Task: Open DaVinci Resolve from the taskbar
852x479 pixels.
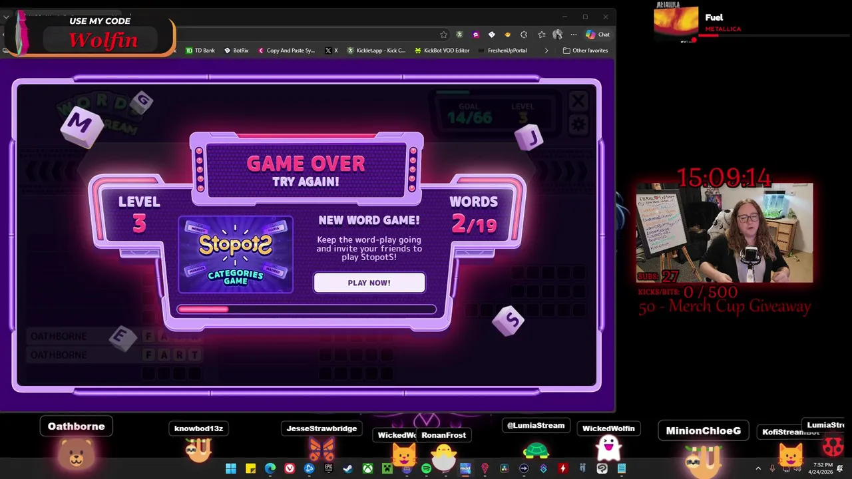Action: (504, 469)
